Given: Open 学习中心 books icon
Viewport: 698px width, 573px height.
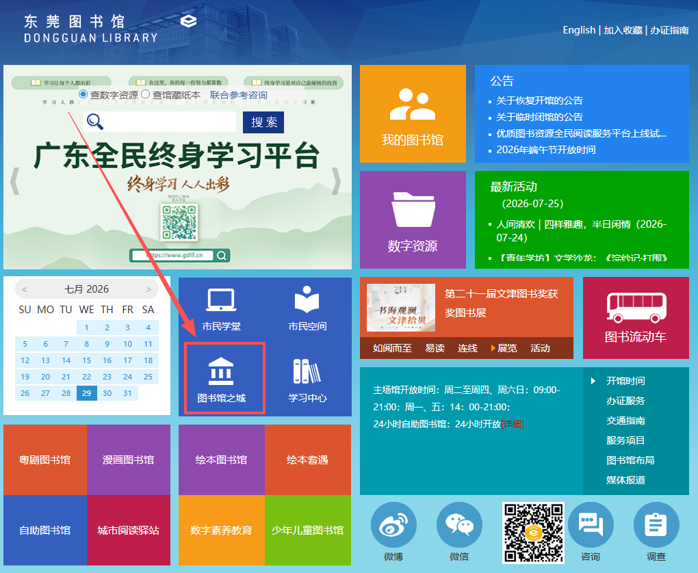Looking at the screenshot, I should click(307, 371).
